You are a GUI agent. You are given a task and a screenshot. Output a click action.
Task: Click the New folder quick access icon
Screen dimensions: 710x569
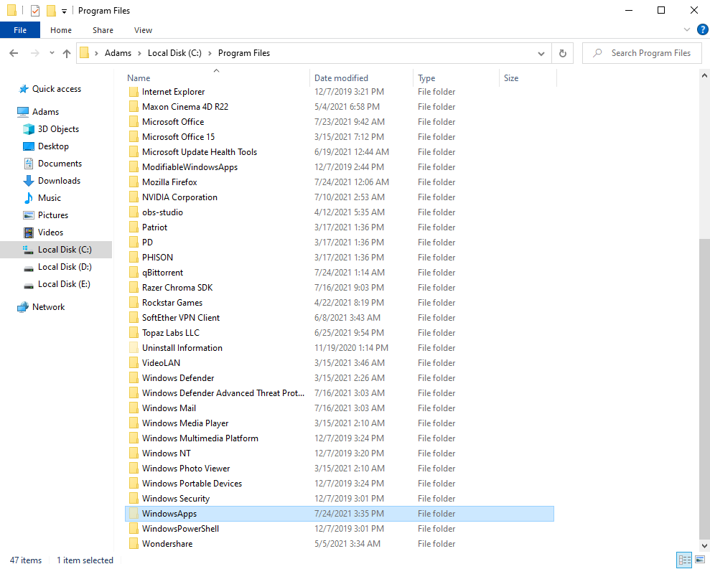tap(51, 11)
